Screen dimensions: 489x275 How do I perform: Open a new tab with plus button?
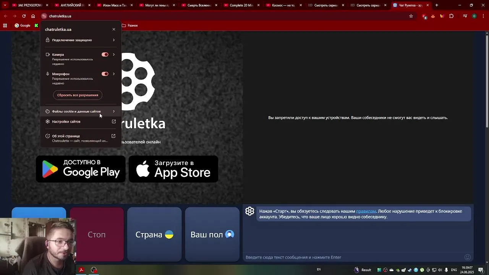click(x=437, y=5)
